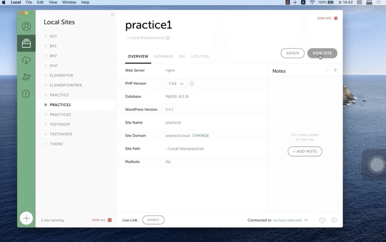
Task: Open the View menu in menu bar
Action: point(53,2)
